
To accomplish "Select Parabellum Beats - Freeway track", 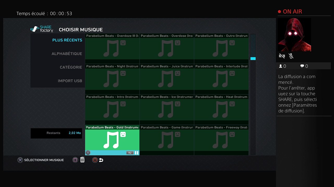I will coord(221,140).
